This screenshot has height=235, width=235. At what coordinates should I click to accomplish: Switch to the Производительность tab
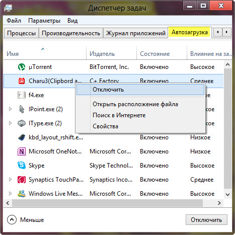click(x=71, y=33)
